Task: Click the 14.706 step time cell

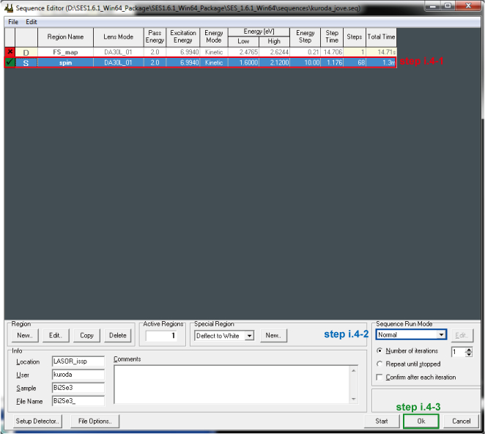Action: pyautogui.click(x=332, y=52)
